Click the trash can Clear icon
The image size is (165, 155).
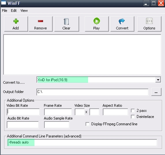coord(66,21)
